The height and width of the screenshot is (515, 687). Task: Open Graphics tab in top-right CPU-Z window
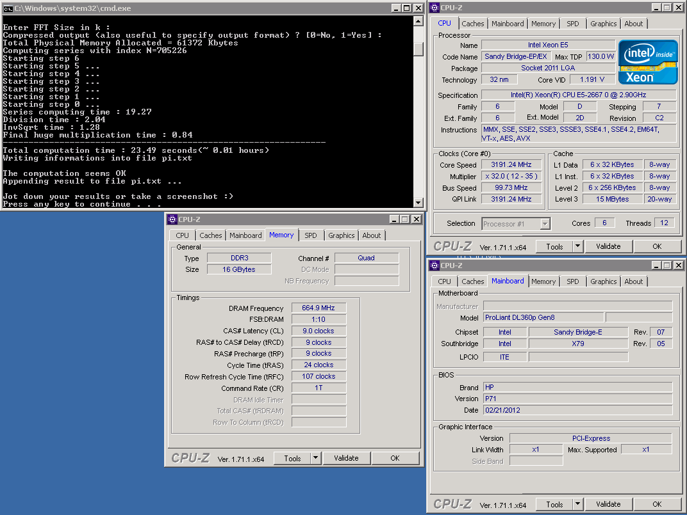(x=603, y=24)
